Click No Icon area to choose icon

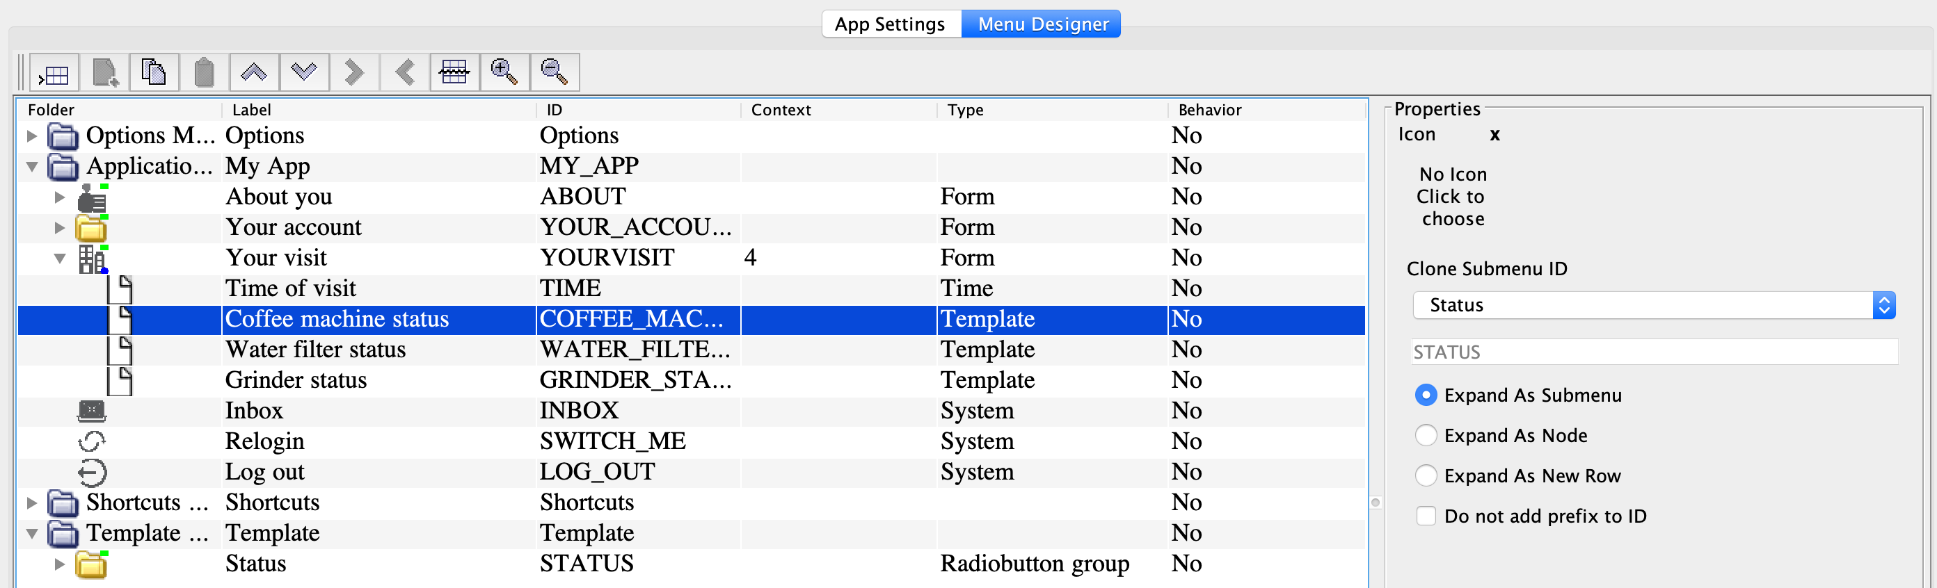1452,197
